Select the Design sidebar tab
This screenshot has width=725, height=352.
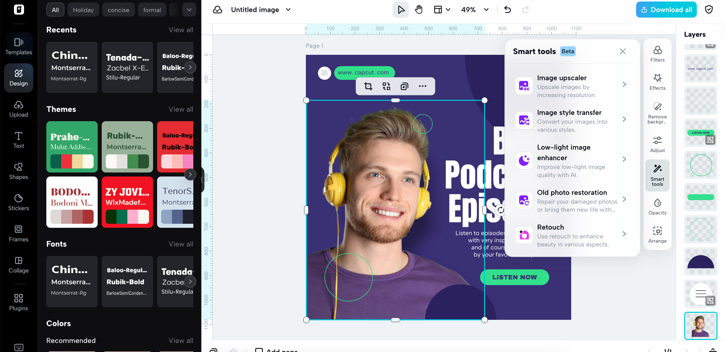[19, 78]
